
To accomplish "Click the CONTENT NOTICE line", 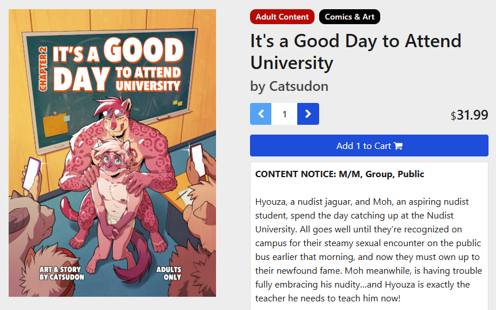I will click(339, 174).
